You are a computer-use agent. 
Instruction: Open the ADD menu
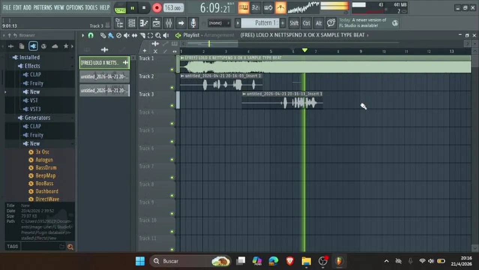point(27,7)
